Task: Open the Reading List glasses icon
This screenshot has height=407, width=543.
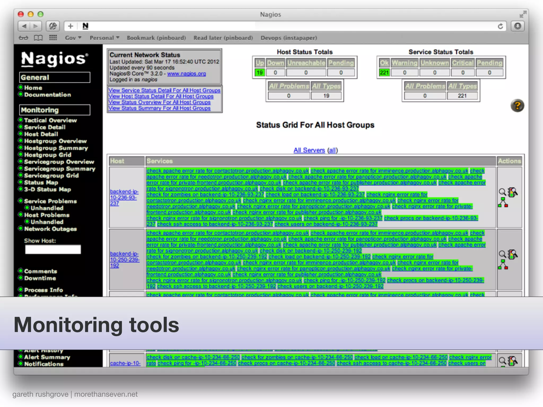Action: [23, 38]
